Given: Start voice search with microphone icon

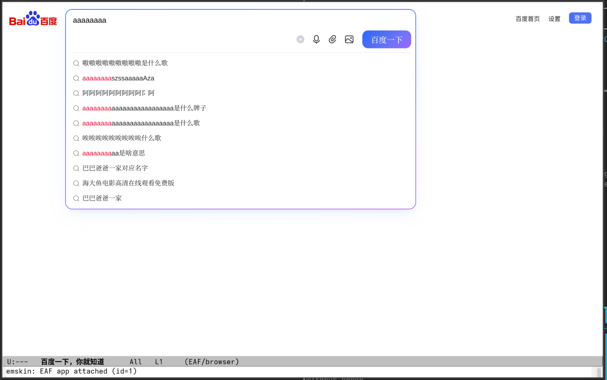Looking at the screenshot, I should coord(316,39).
